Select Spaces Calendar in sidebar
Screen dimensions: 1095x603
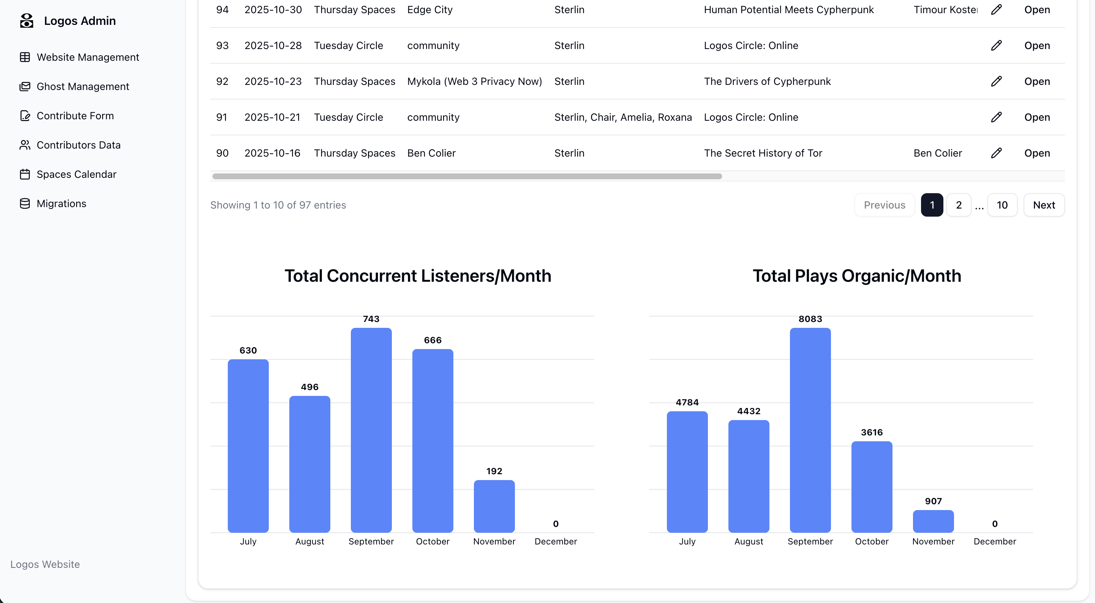click(x=76, y=174)
